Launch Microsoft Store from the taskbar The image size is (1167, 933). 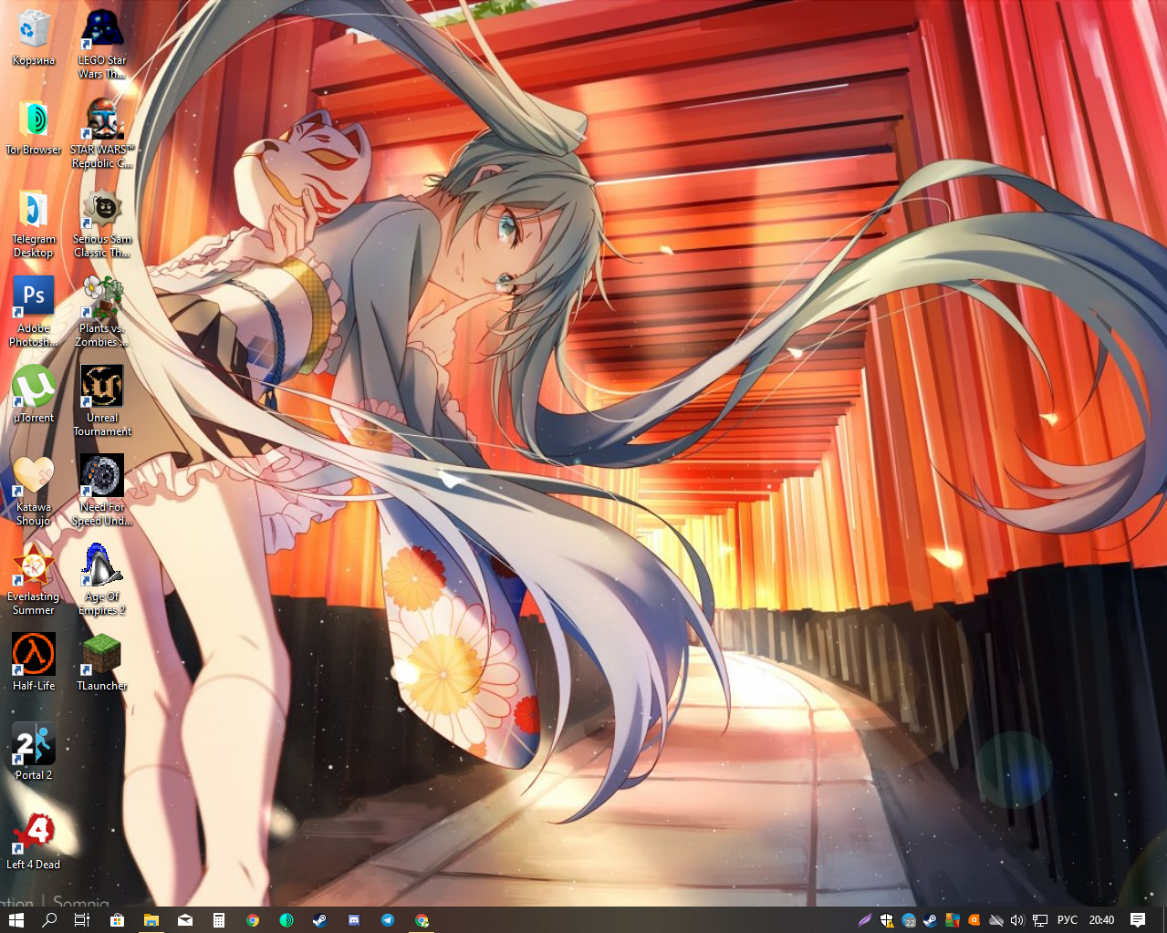(117, 920)
